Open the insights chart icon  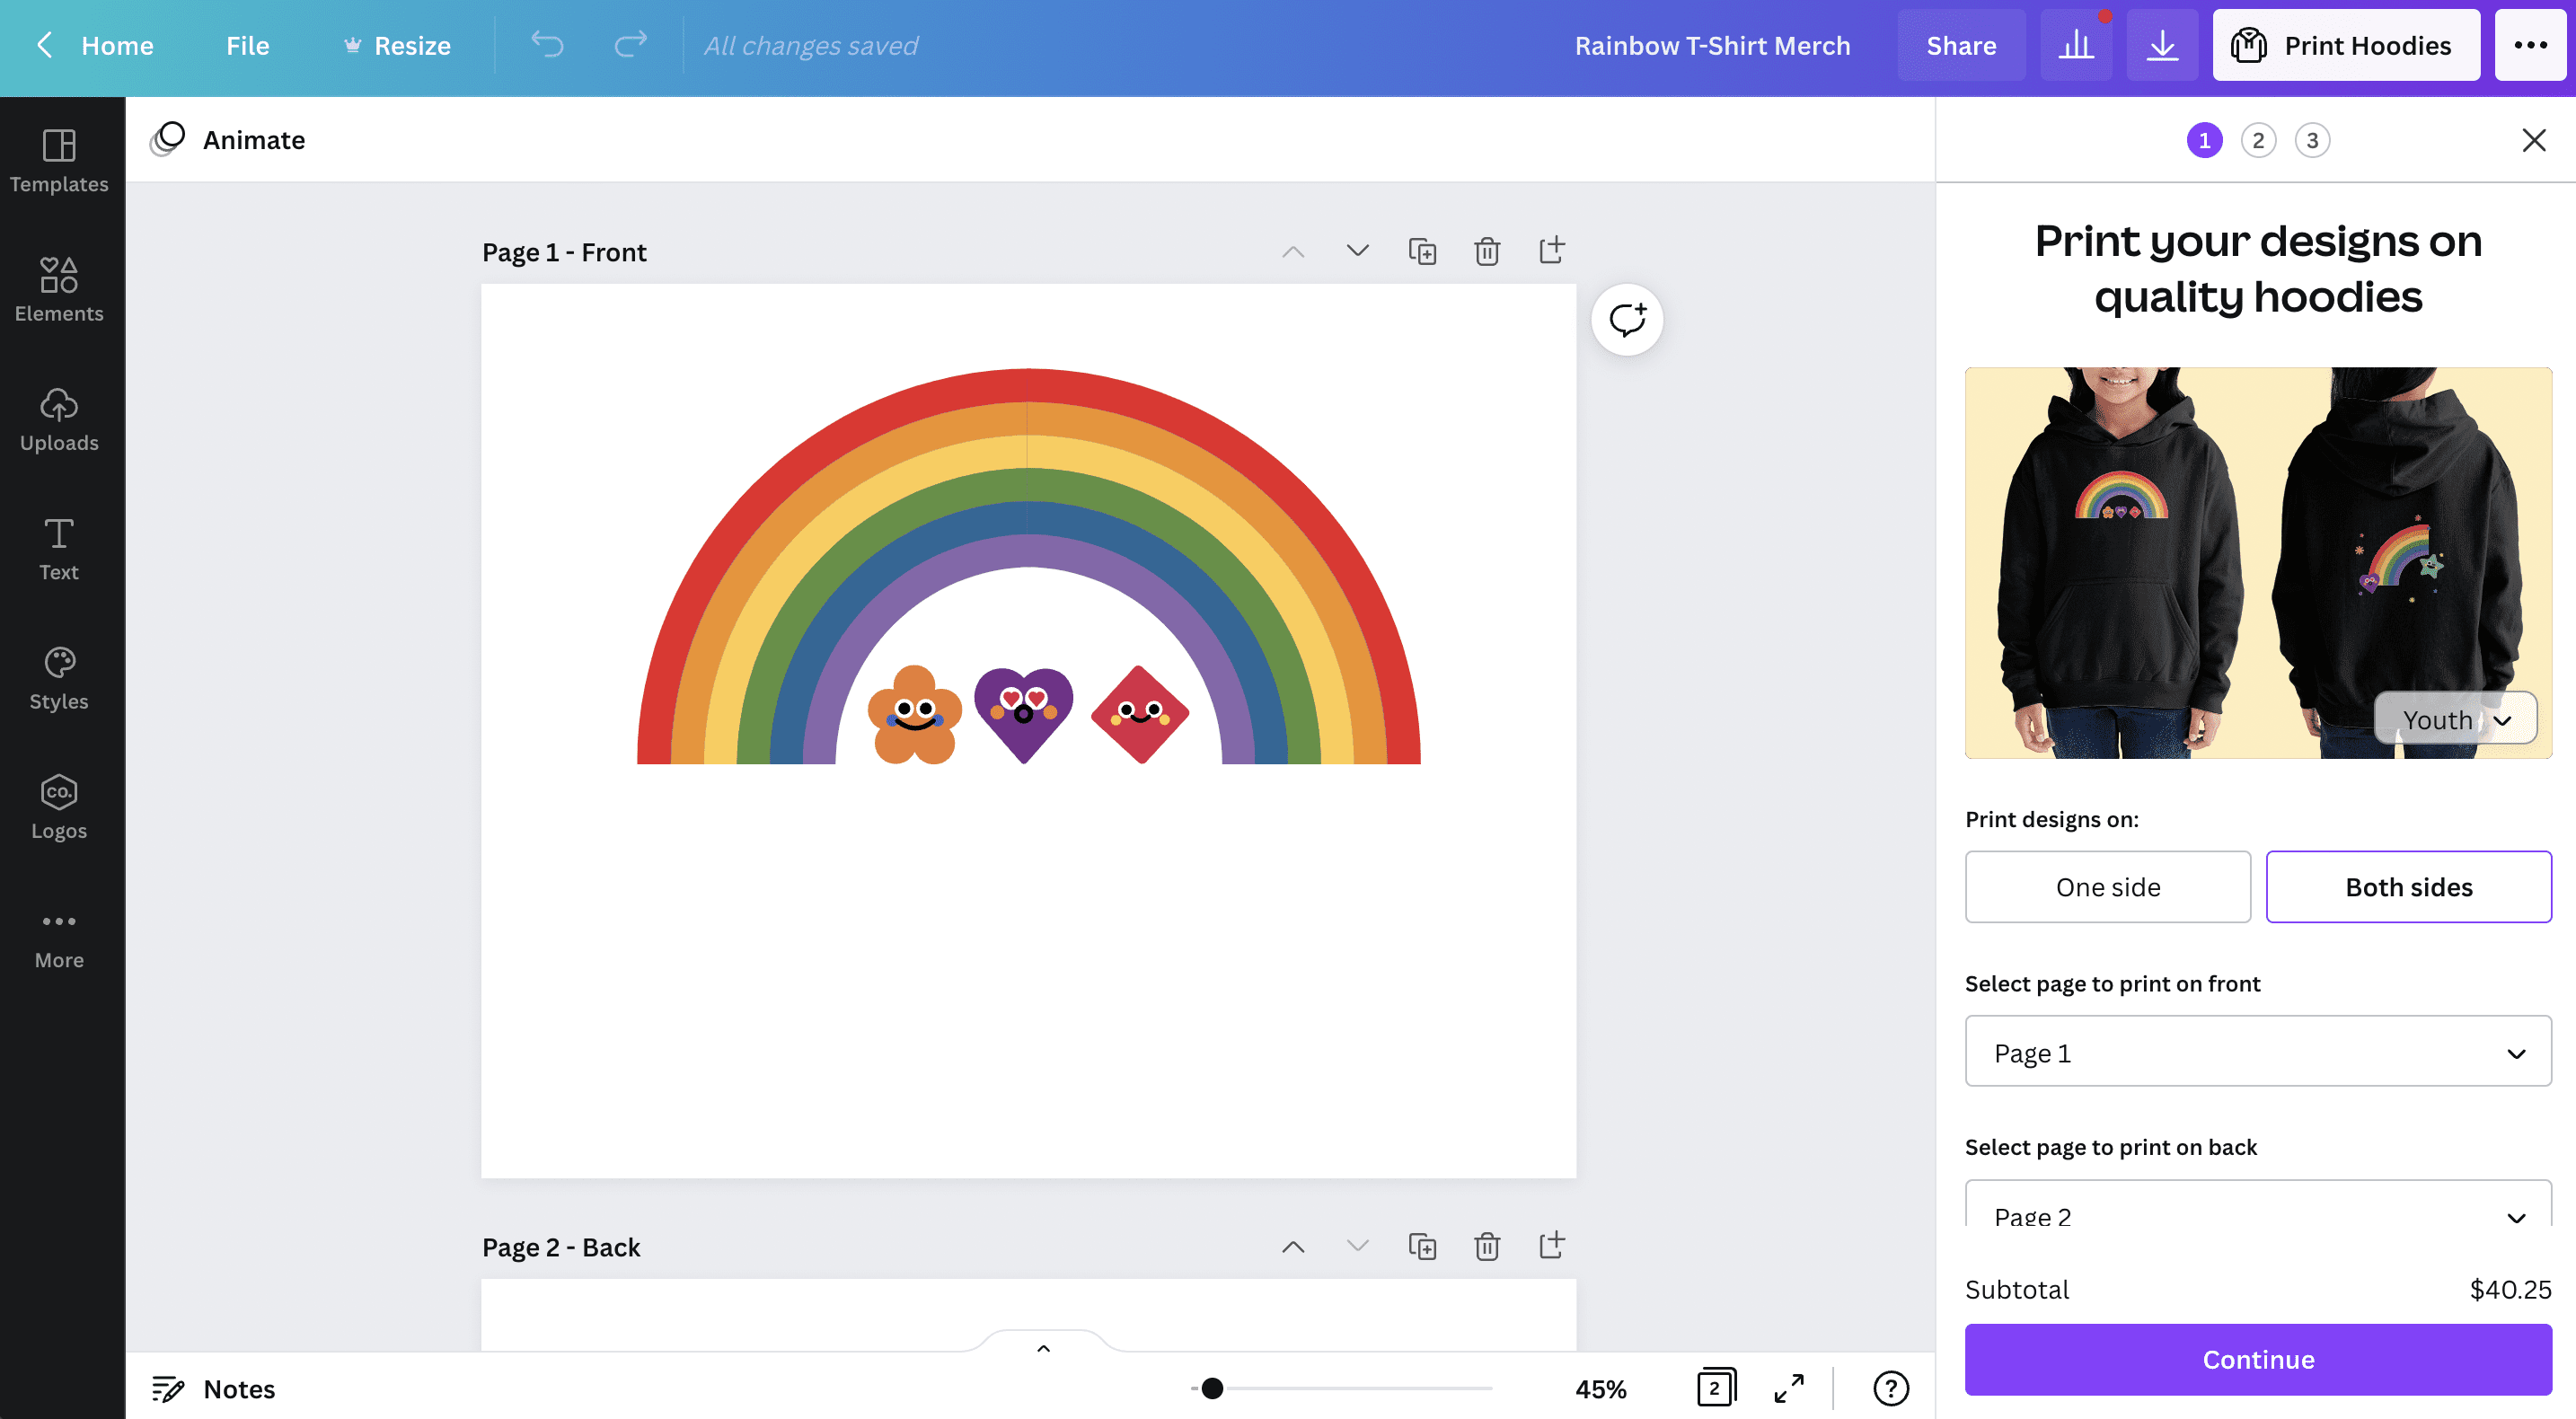click(x=2076, y=45)
